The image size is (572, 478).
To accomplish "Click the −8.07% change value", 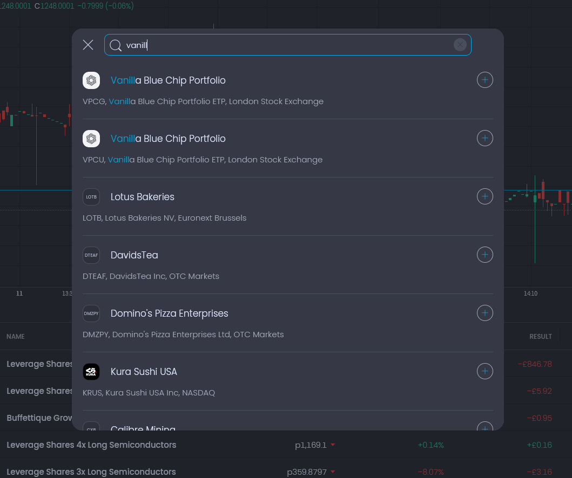I will [430, 472].
